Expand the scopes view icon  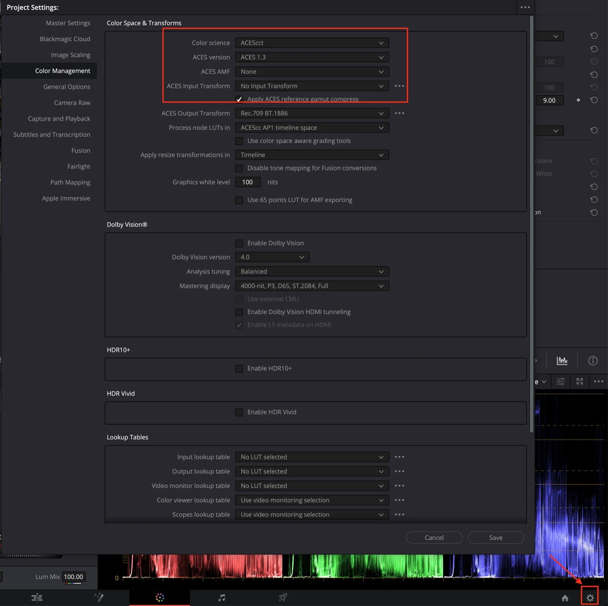point(579,381)
